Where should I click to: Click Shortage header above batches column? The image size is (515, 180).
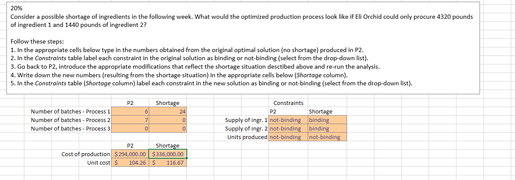click(168, 103)
